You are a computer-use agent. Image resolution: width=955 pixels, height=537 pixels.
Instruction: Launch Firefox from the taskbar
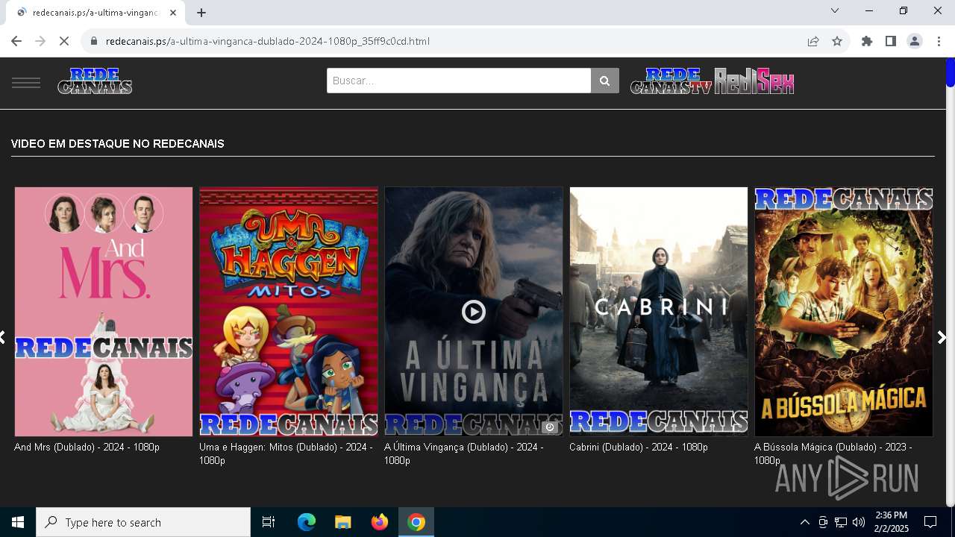tap(380, 522)
